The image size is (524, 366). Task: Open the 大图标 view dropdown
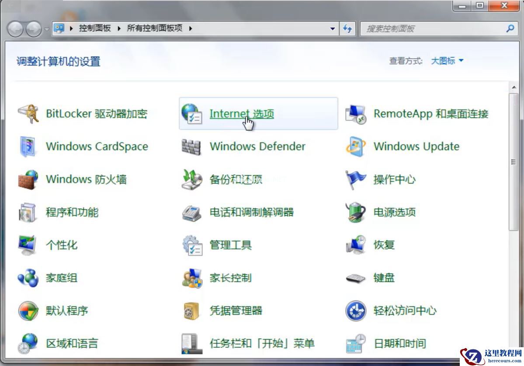tap(447, 61)
